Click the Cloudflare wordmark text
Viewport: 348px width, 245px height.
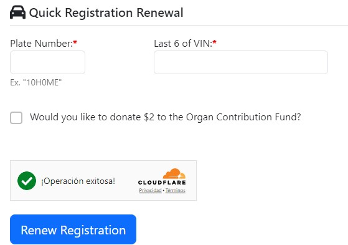click(x=162, y=183)
